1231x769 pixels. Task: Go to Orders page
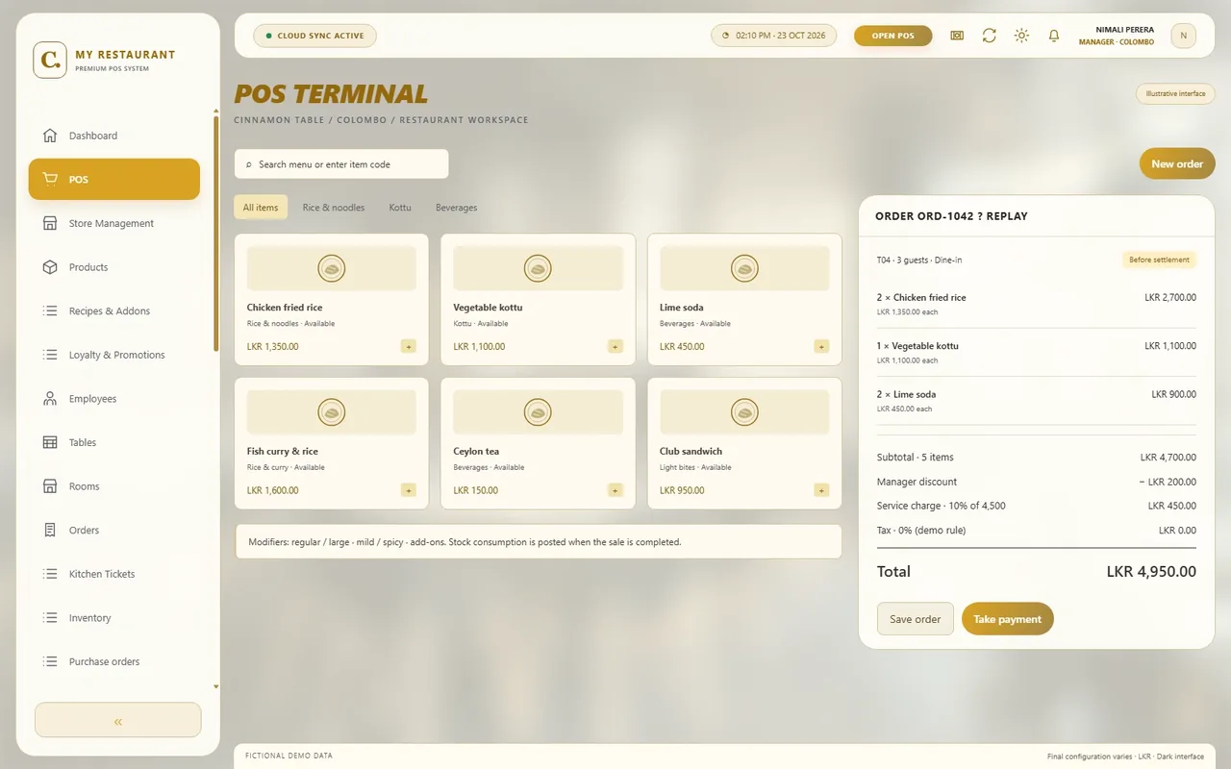[114, 531]
